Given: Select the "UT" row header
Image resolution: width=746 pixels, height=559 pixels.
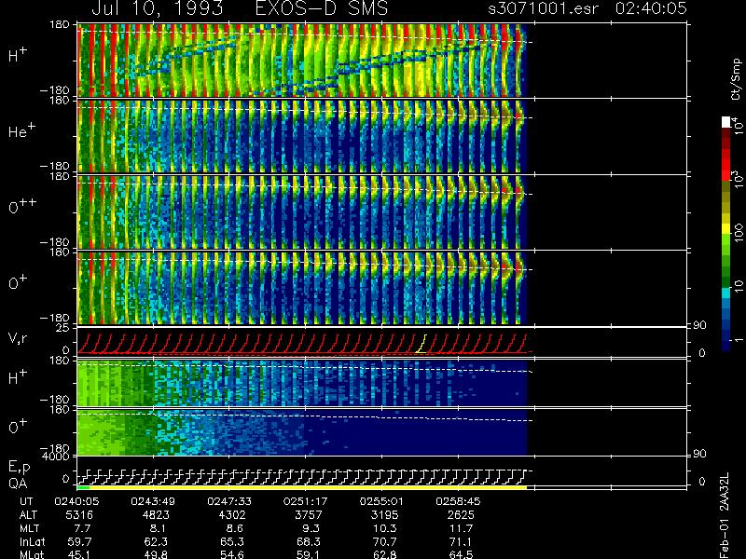Looking at the screenshot, I should coord(26,501).
